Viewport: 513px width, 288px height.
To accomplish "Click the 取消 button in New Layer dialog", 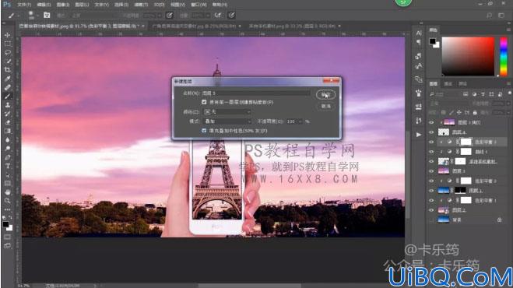I will tap(325, 106).
